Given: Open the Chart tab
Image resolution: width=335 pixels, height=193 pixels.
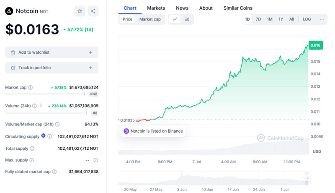Looking at the screenshot, I should tap(130, 8).
